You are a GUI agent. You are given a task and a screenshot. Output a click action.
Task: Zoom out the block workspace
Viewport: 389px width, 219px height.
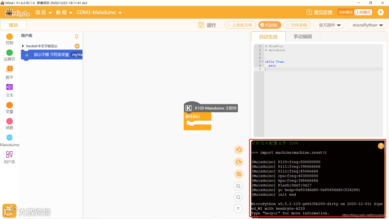(238, 197)
